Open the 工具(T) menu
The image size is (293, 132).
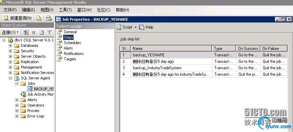[65, 10]
